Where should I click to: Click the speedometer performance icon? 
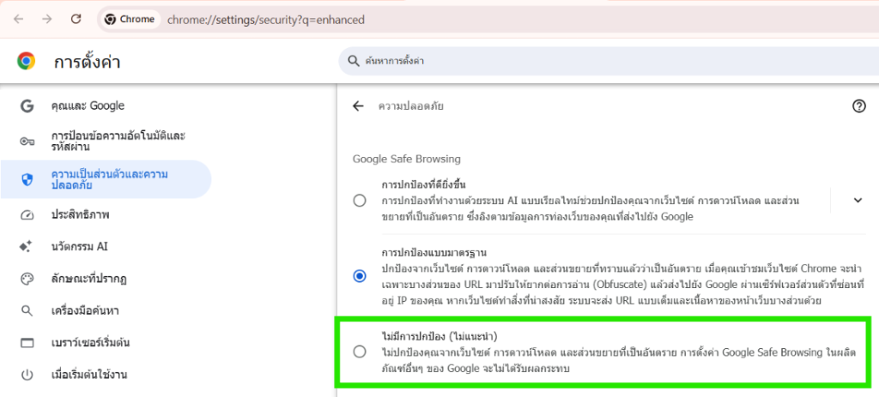[x=27, y=215]
